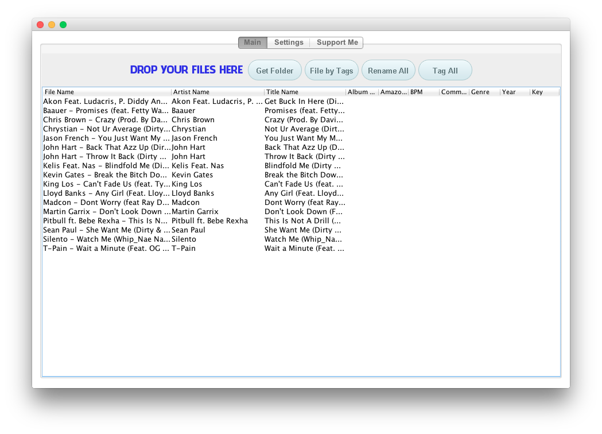Viewport: 602px width, 434px height.
Task: Click title cell Get Buck In Here
Action: coord(305,102)
